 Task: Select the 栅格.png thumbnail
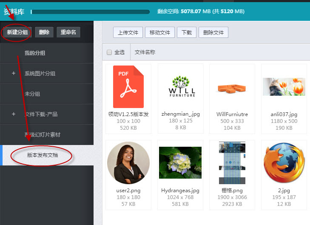(x=232, y=163)
